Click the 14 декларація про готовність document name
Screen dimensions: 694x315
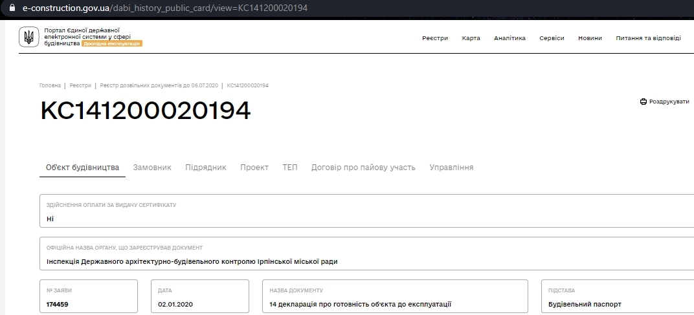click(x=361, y=305)
